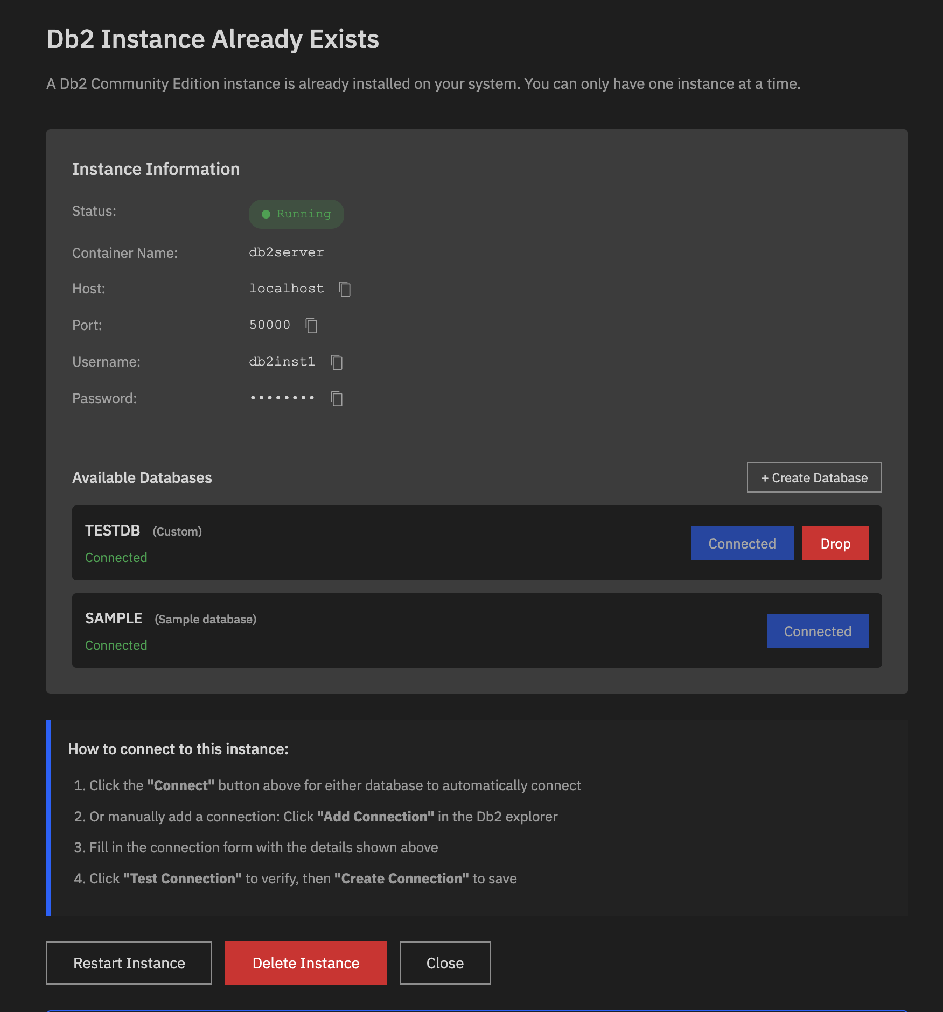This screenshot has width=943, height=1012.
Task: Copy the port number 50000
Action: [312, 326]
